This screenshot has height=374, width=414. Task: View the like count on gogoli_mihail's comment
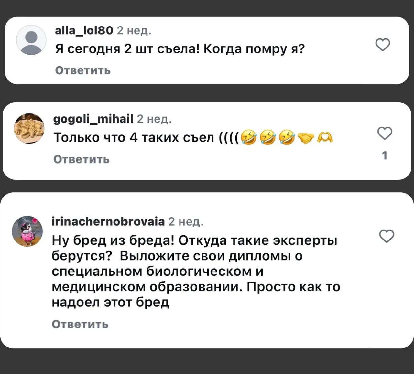(384, 155)
